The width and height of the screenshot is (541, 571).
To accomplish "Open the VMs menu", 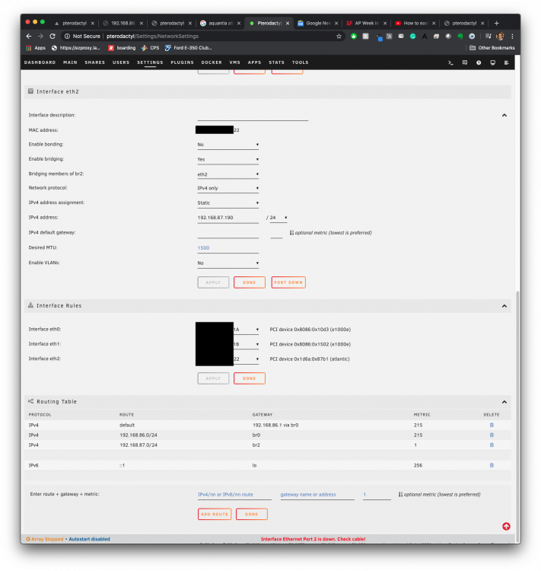I will click(235, 62).
